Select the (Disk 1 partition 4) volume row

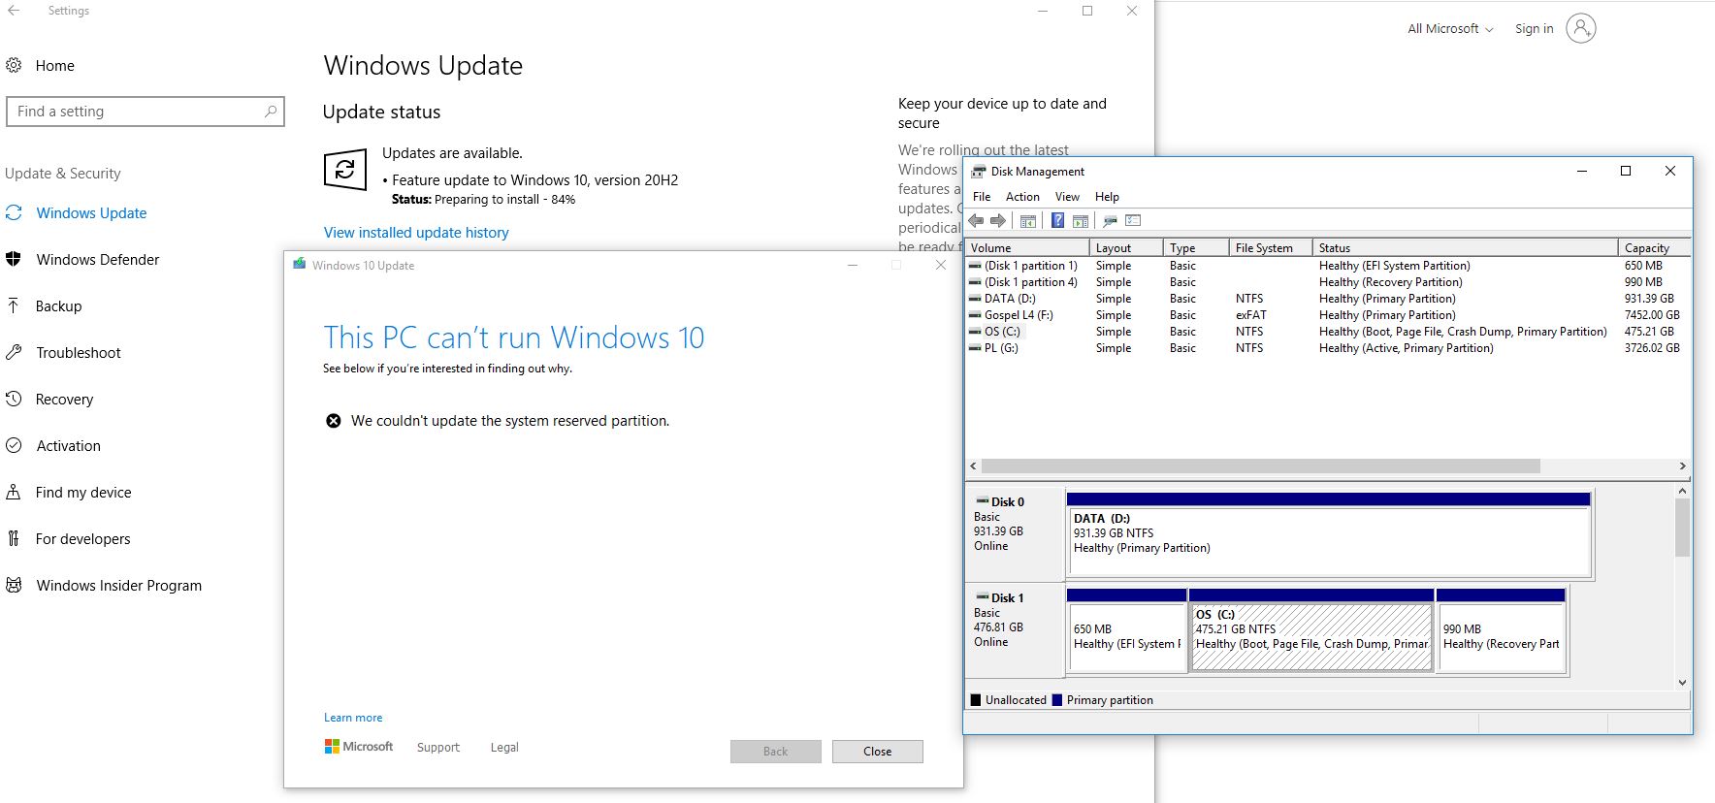(1328, 282)
